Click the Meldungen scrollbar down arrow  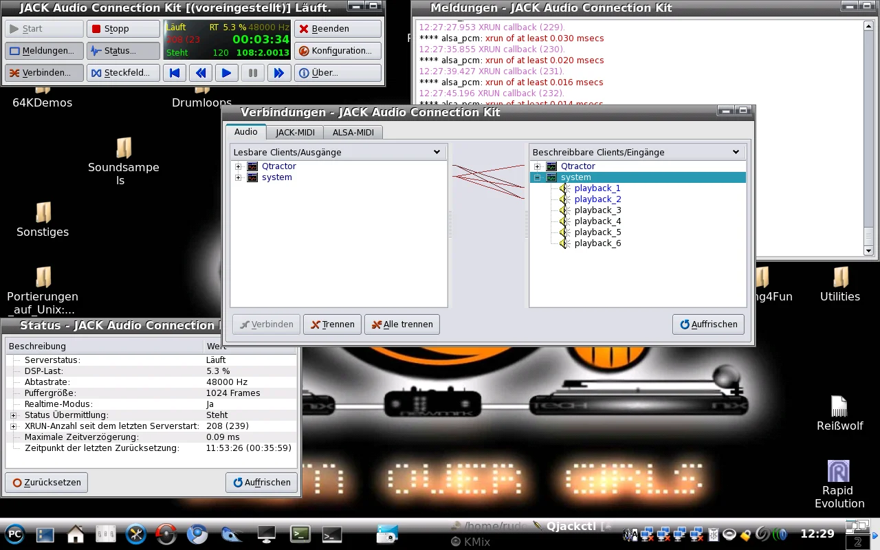pos(868,251)
